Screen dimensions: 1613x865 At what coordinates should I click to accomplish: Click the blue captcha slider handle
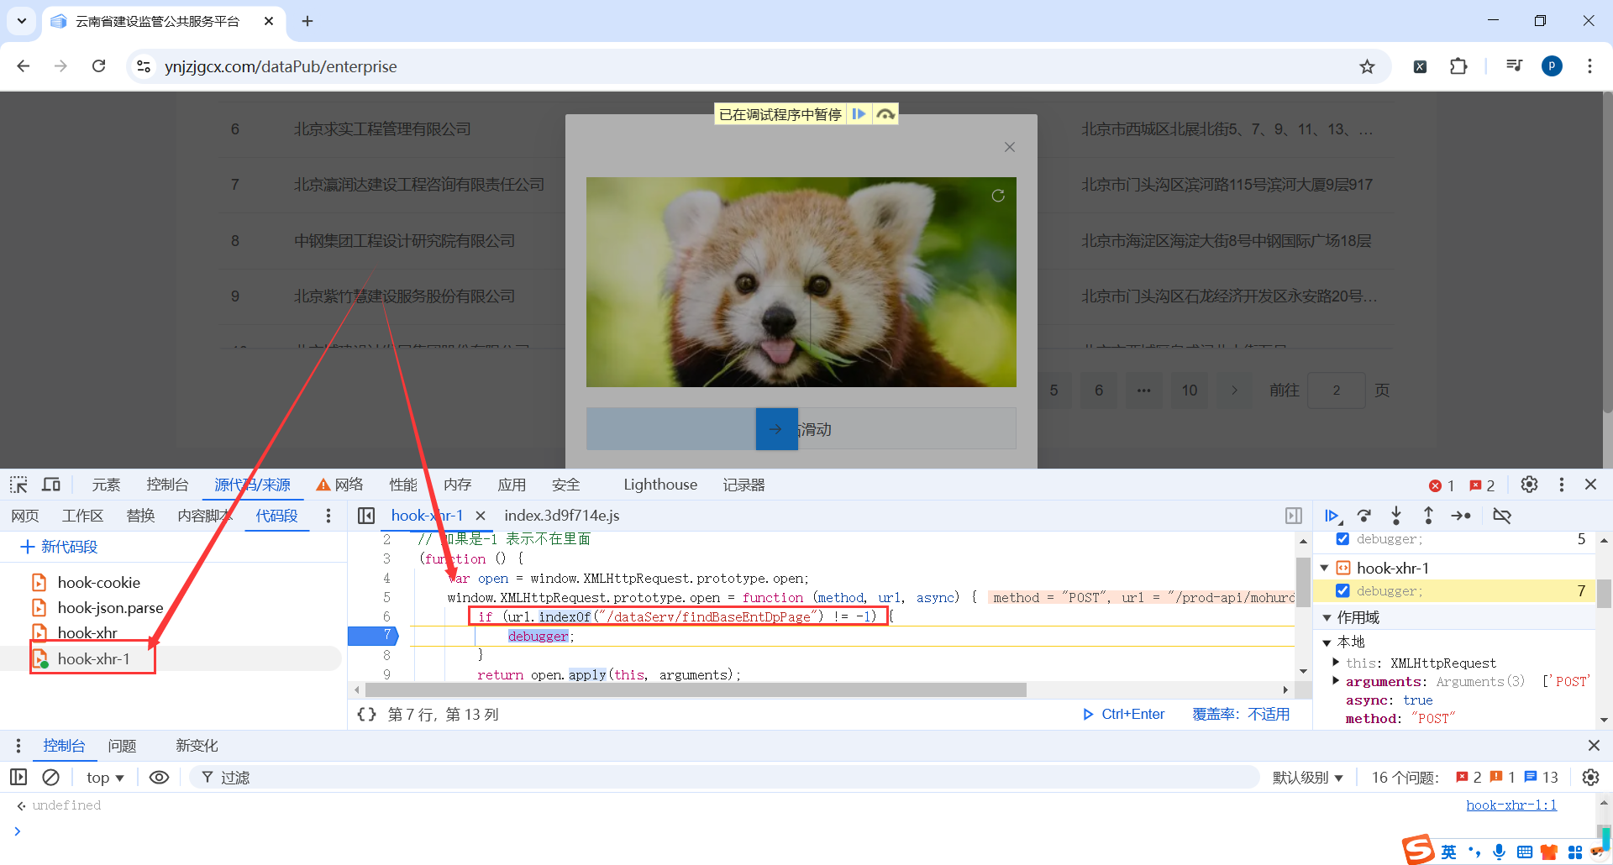pos(777,429)
